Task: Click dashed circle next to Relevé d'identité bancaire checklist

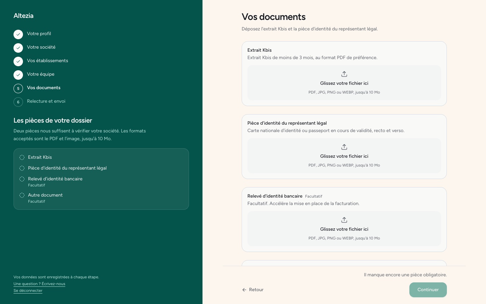Action: click(x=22, y=179)
